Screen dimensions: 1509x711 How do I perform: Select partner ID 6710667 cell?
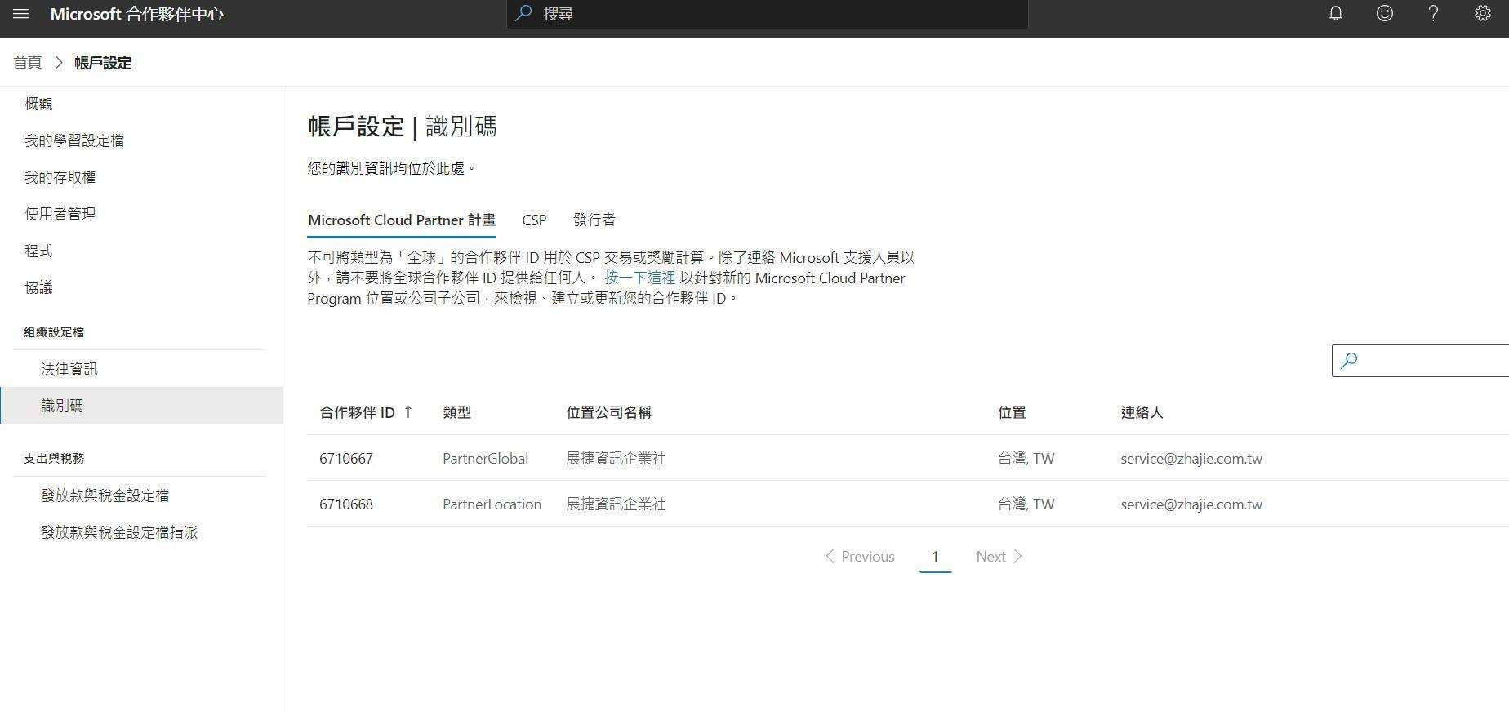pyautogui.click(x=346, y=458)
